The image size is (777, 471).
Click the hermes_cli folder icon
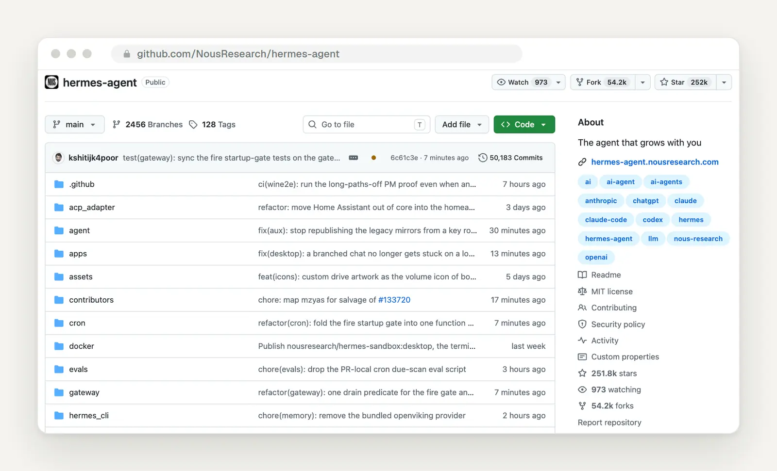pos(59,416)
